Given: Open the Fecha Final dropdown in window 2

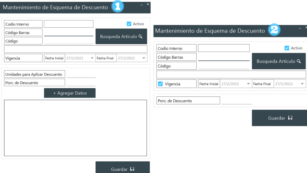Looking at the screenshot, I should point(302,84).
